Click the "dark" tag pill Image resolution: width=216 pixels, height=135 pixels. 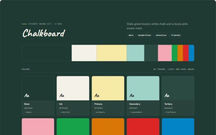tap(131, 35)
